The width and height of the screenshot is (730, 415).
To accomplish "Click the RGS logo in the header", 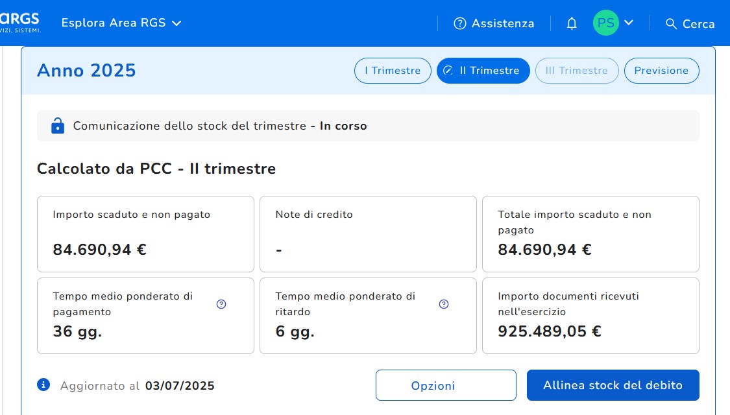I will tap(21, 22).
